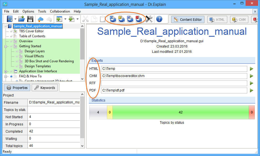
Task: Collapse the Getting Started tree node
Action: (x=6, y=46)
